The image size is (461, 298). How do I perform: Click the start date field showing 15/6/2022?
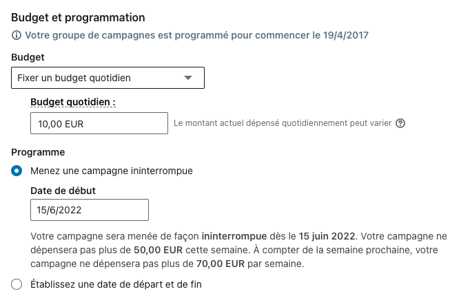click(x=90, y=210)
